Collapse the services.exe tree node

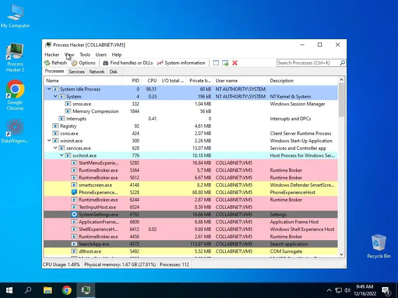click(x=55, y=148)
